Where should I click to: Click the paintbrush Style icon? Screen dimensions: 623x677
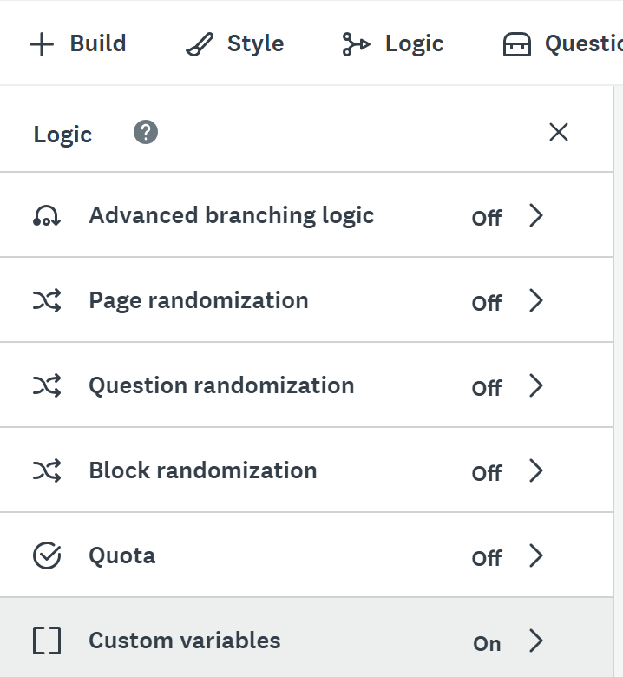pyautogui.click(x=200, y=44)
